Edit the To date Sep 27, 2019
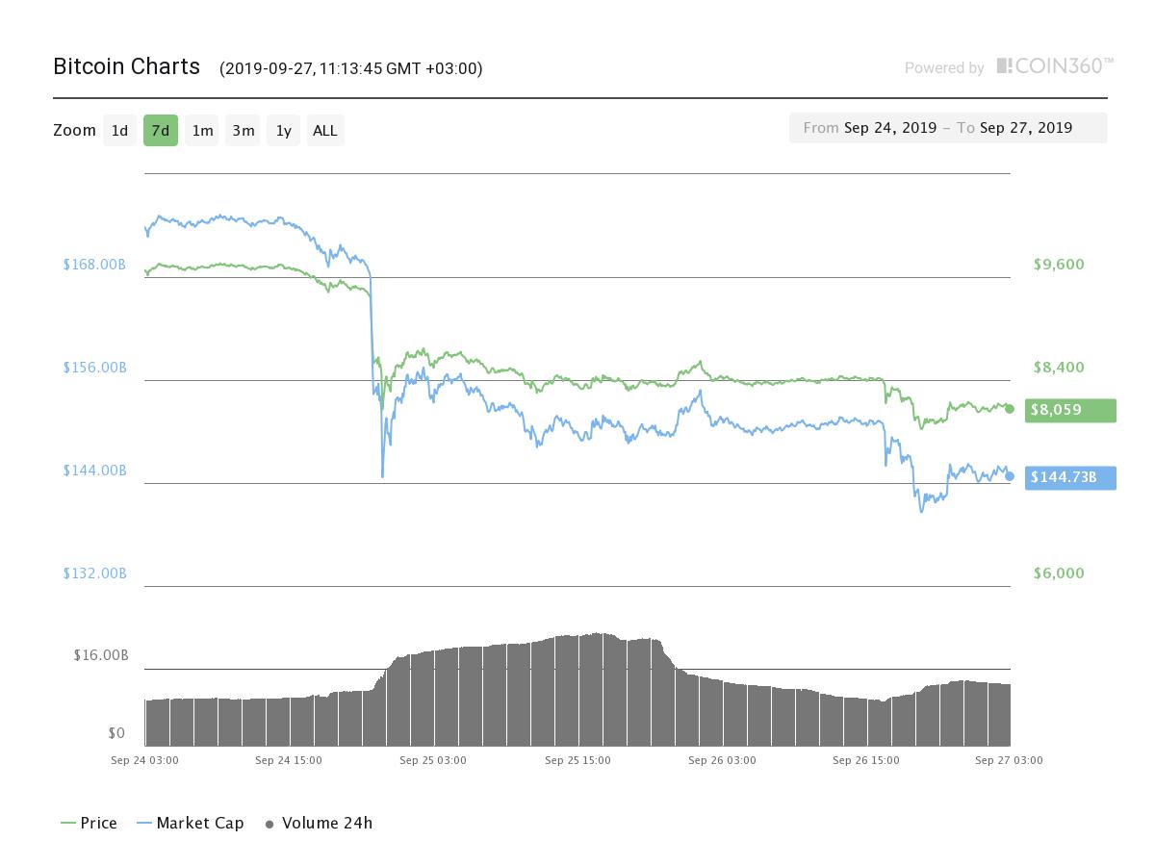The width and height of the screenshot is (1155, 866). tap(1026, 128)
